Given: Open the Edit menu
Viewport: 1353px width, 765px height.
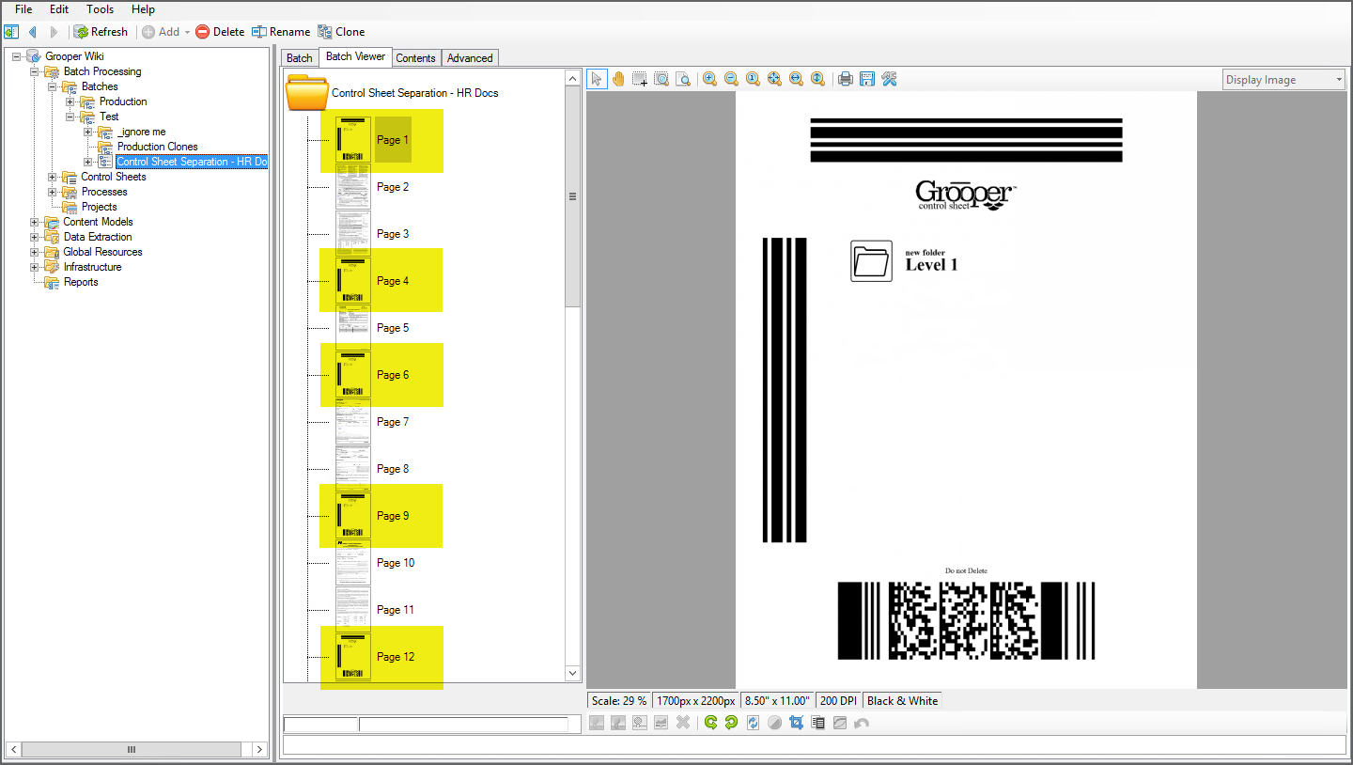Looking at the screenshot, I should point(59,9).
